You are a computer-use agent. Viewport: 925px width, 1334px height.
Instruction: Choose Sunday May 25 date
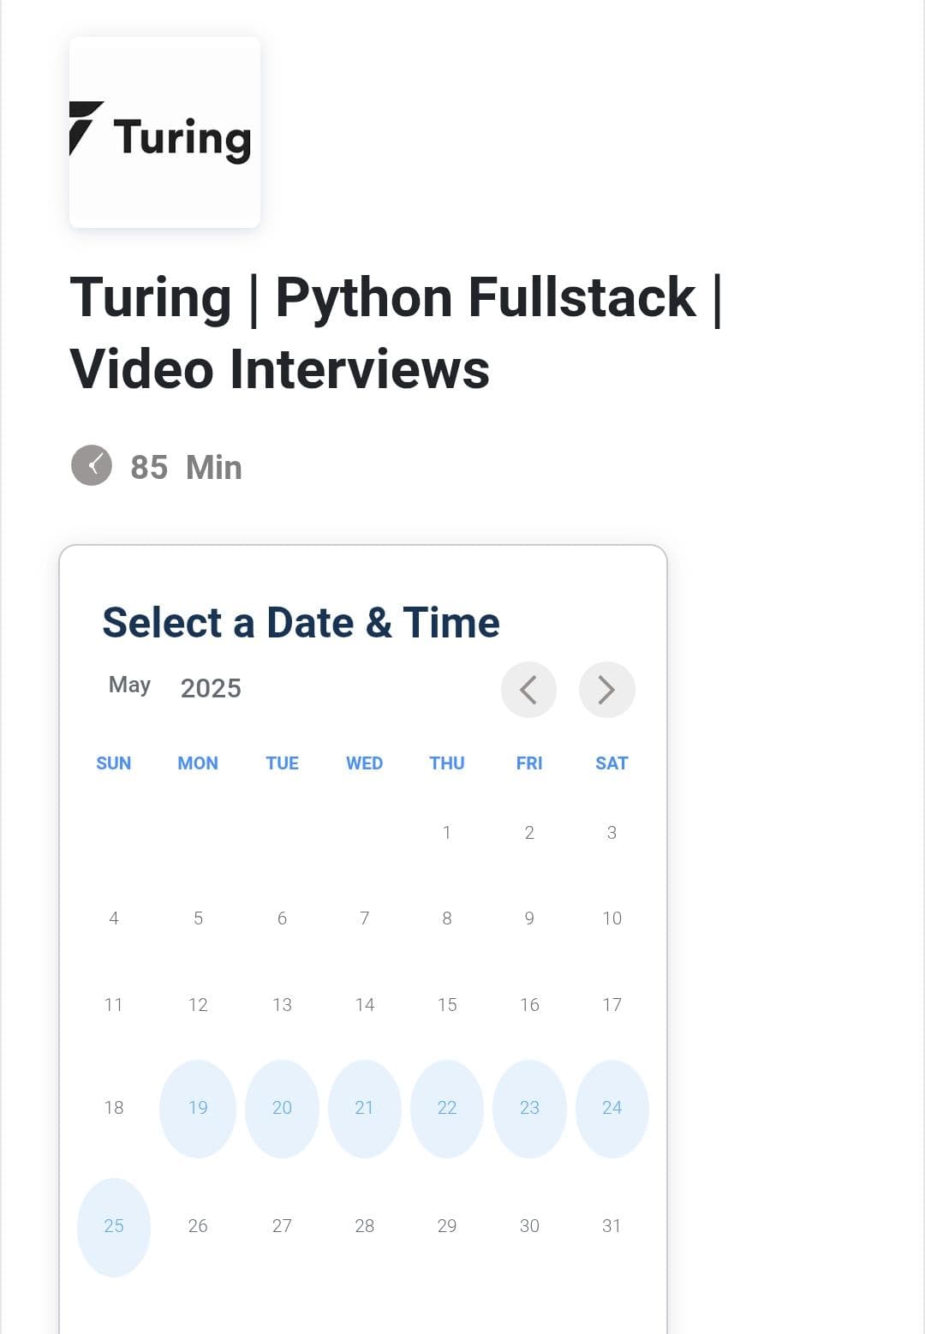(x=114, y=1226)
